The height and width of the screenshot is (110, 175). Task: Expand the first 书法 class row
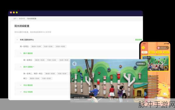[x=21, y=85]
